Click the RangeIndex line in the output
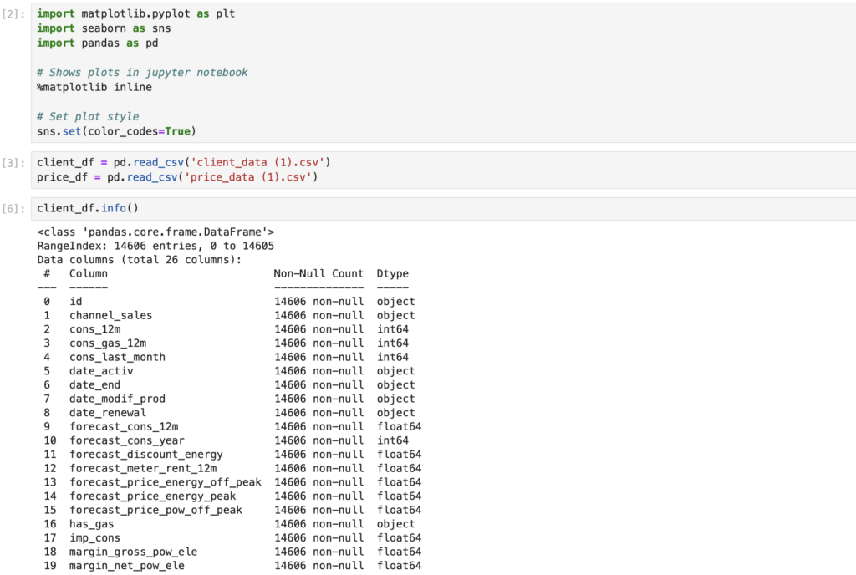Viewport: 856px width, 575px height. [155, 246]
